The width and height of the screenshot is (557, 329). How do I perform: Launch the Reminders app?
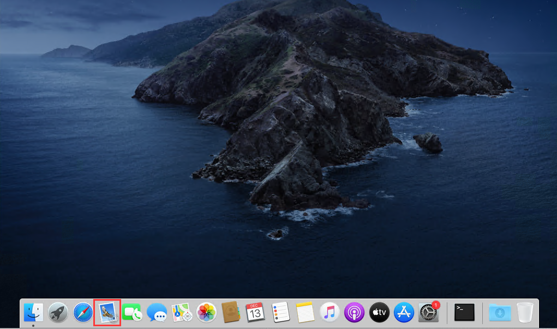point(280,312)
